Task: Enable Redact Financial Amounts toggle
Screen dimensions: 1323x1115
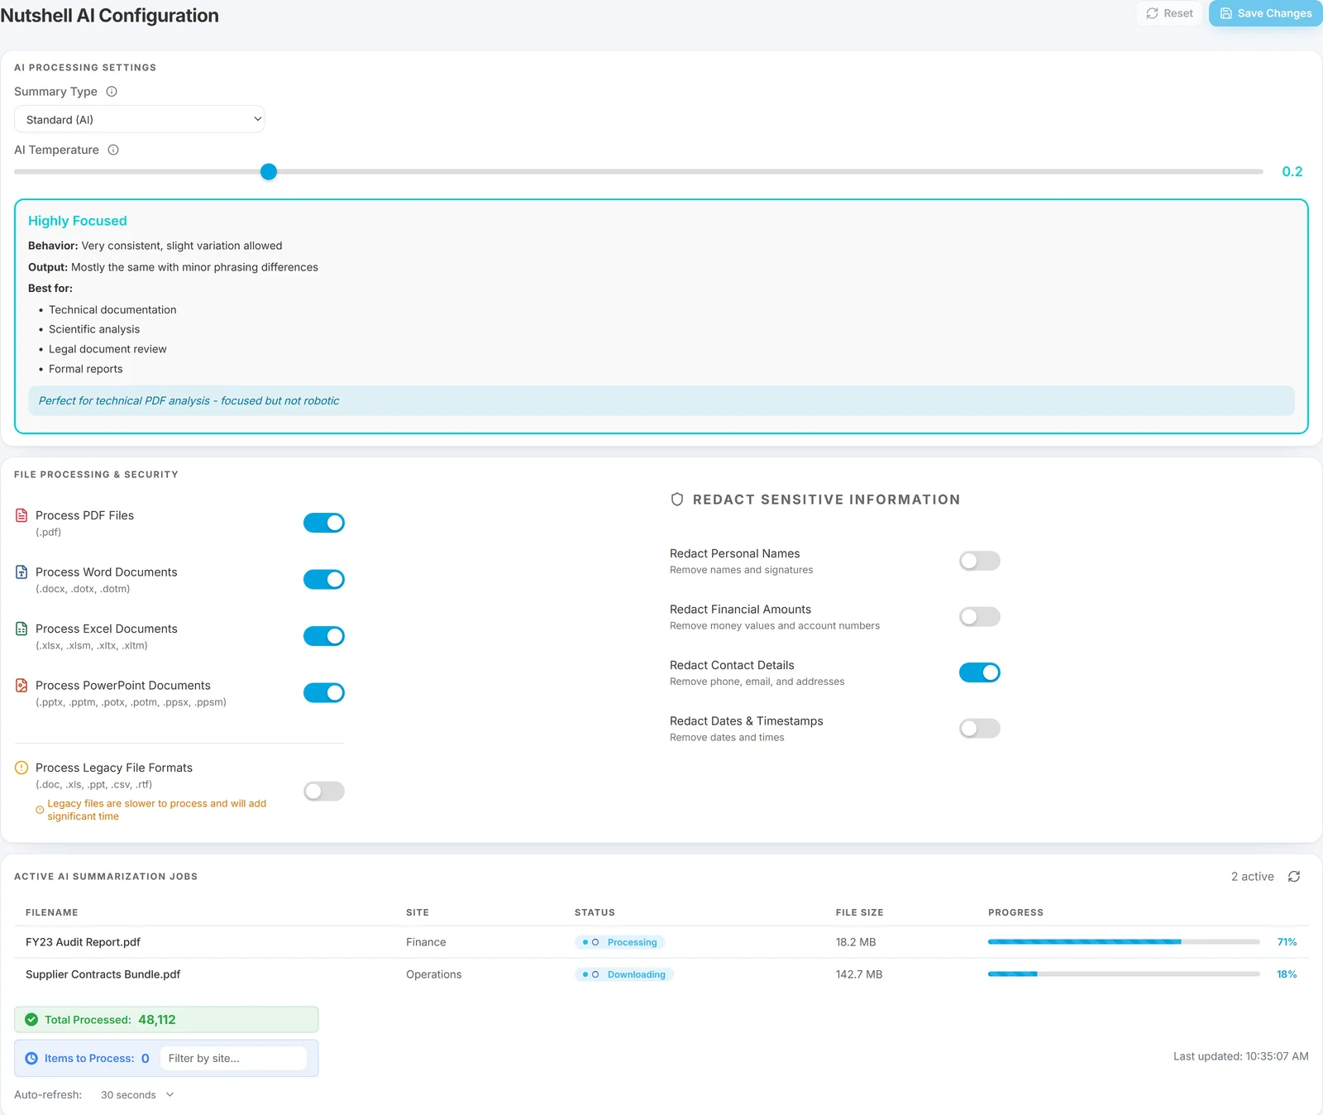Action: [x=980, y=616]
